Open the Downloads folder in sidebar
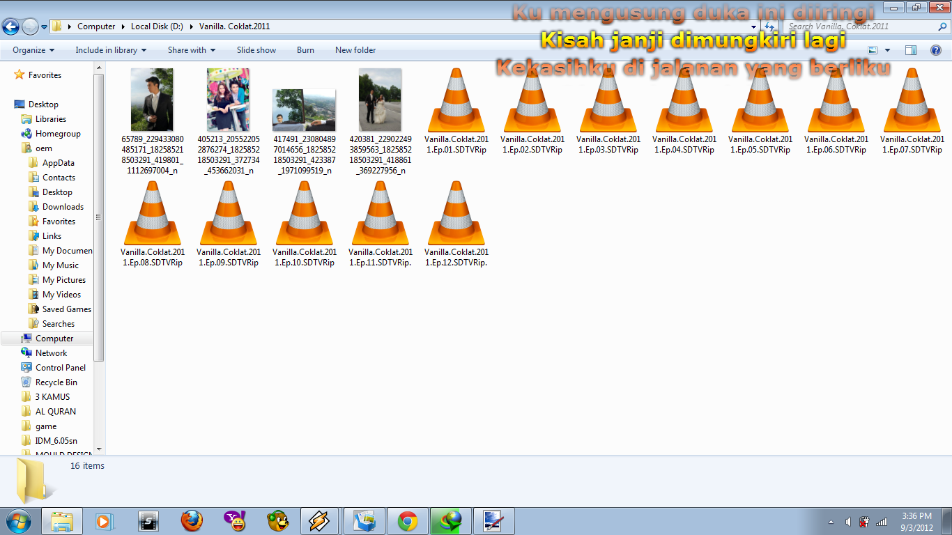Screen dimensions: 952x535 point(63,207)
